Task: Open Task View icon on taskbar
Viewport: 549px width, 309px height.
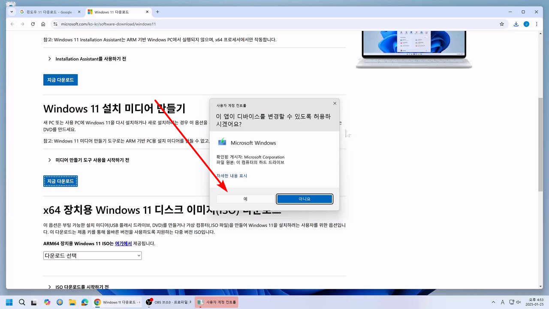Action: 34,302
